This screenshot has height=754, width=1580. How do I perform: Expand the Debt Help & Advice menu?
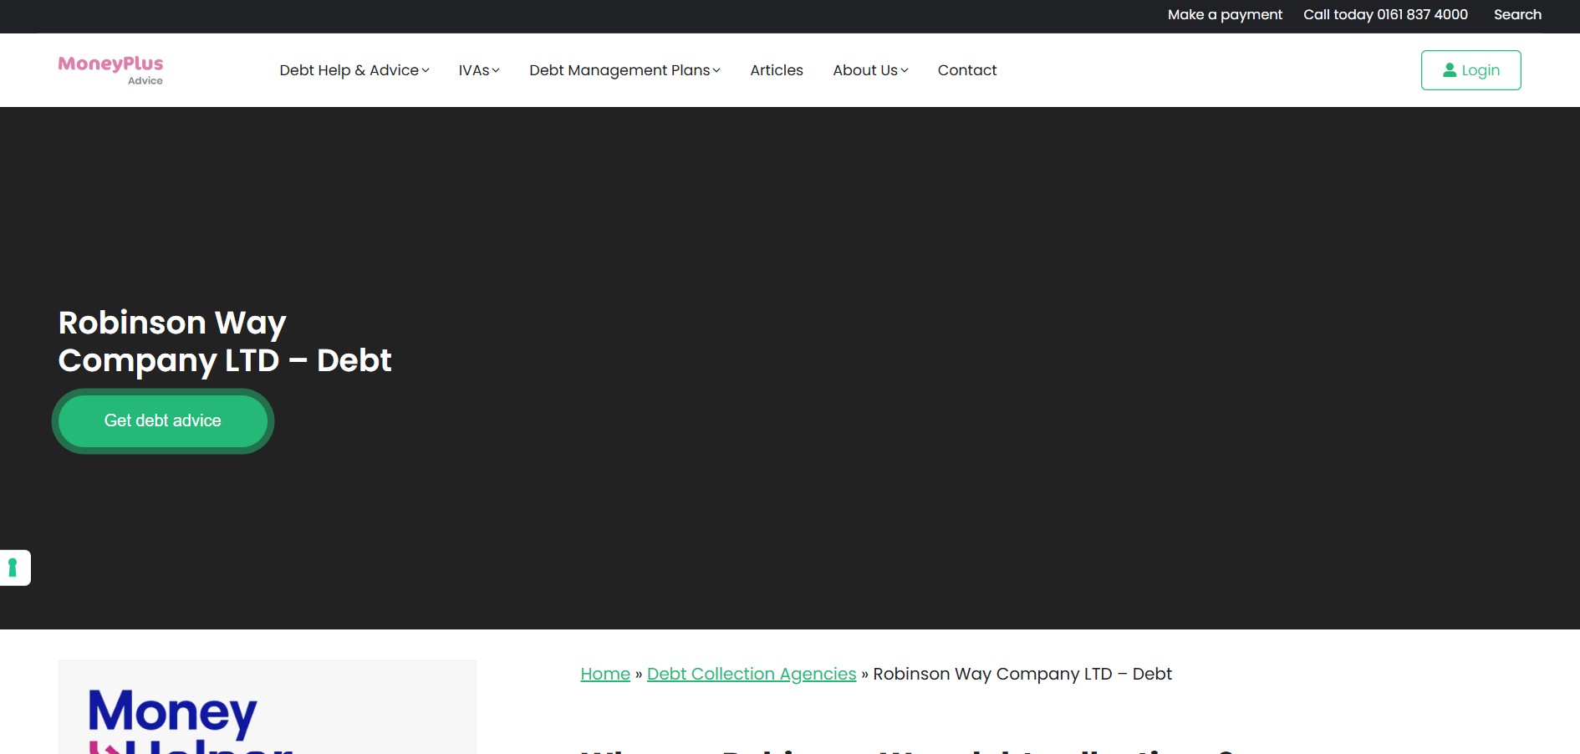coord(349,70)
